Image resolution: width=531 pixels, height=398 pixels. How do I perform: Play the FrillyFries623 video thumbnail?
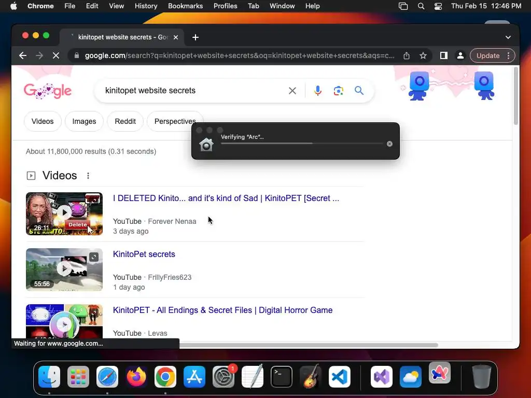[64, 269]
